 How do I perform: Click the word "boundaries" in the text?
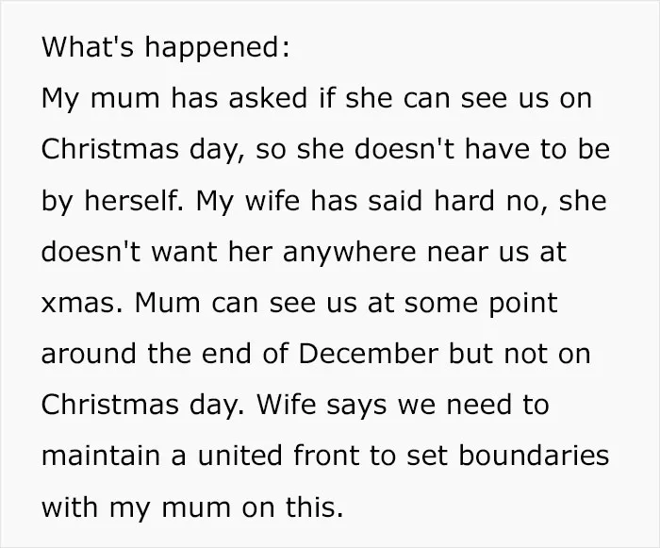tap(534, 456)
